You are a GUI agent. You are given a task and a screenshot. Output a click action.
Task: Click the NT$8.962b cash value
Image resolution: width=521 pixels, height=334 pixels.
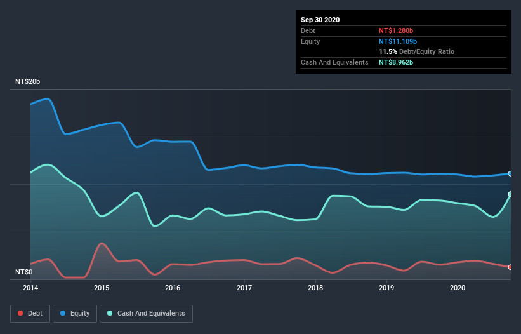click(x=396, y=62)
